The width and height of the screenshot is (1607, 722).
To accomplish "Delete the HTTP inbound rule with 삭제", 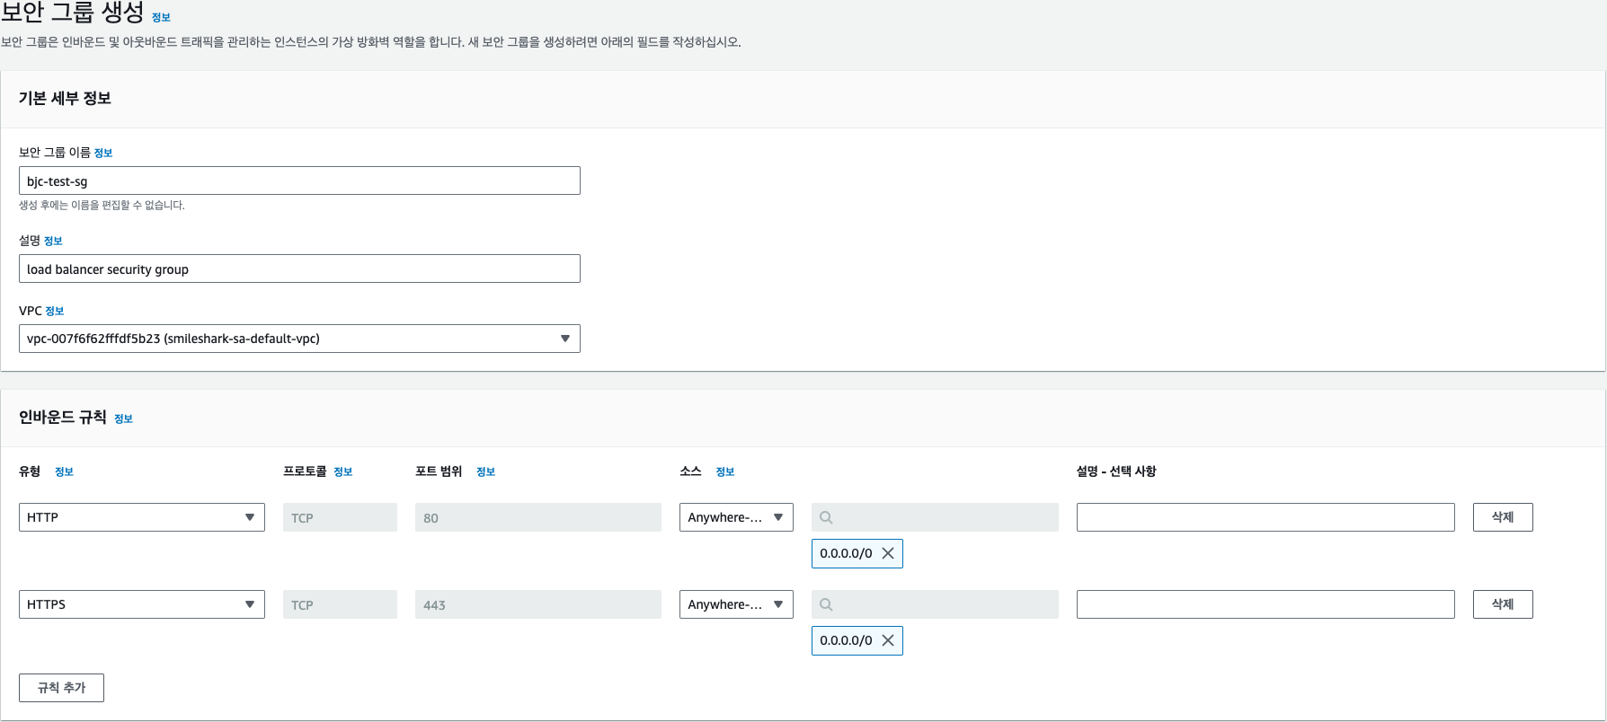I will [x=1502, y=517].
